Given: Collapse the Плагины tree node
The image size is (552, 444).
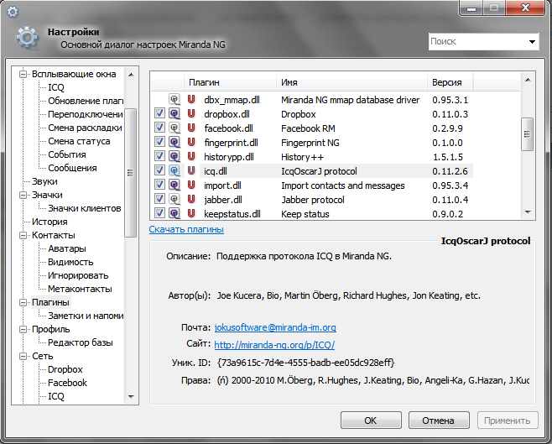Looking at the screenshot, I should tap(23, 302).
